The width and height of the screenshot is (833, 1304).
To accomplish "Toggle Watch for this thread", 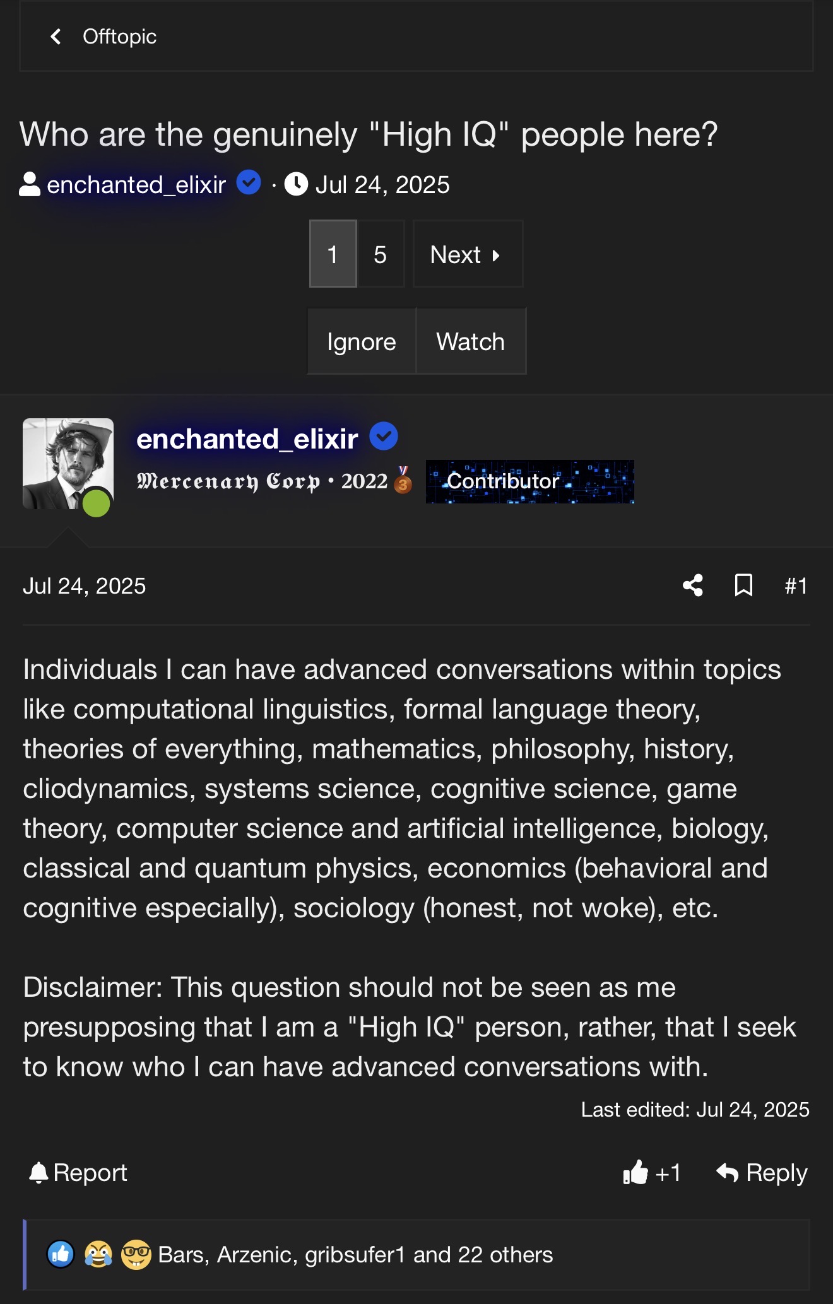I will (x=470, y=341).
